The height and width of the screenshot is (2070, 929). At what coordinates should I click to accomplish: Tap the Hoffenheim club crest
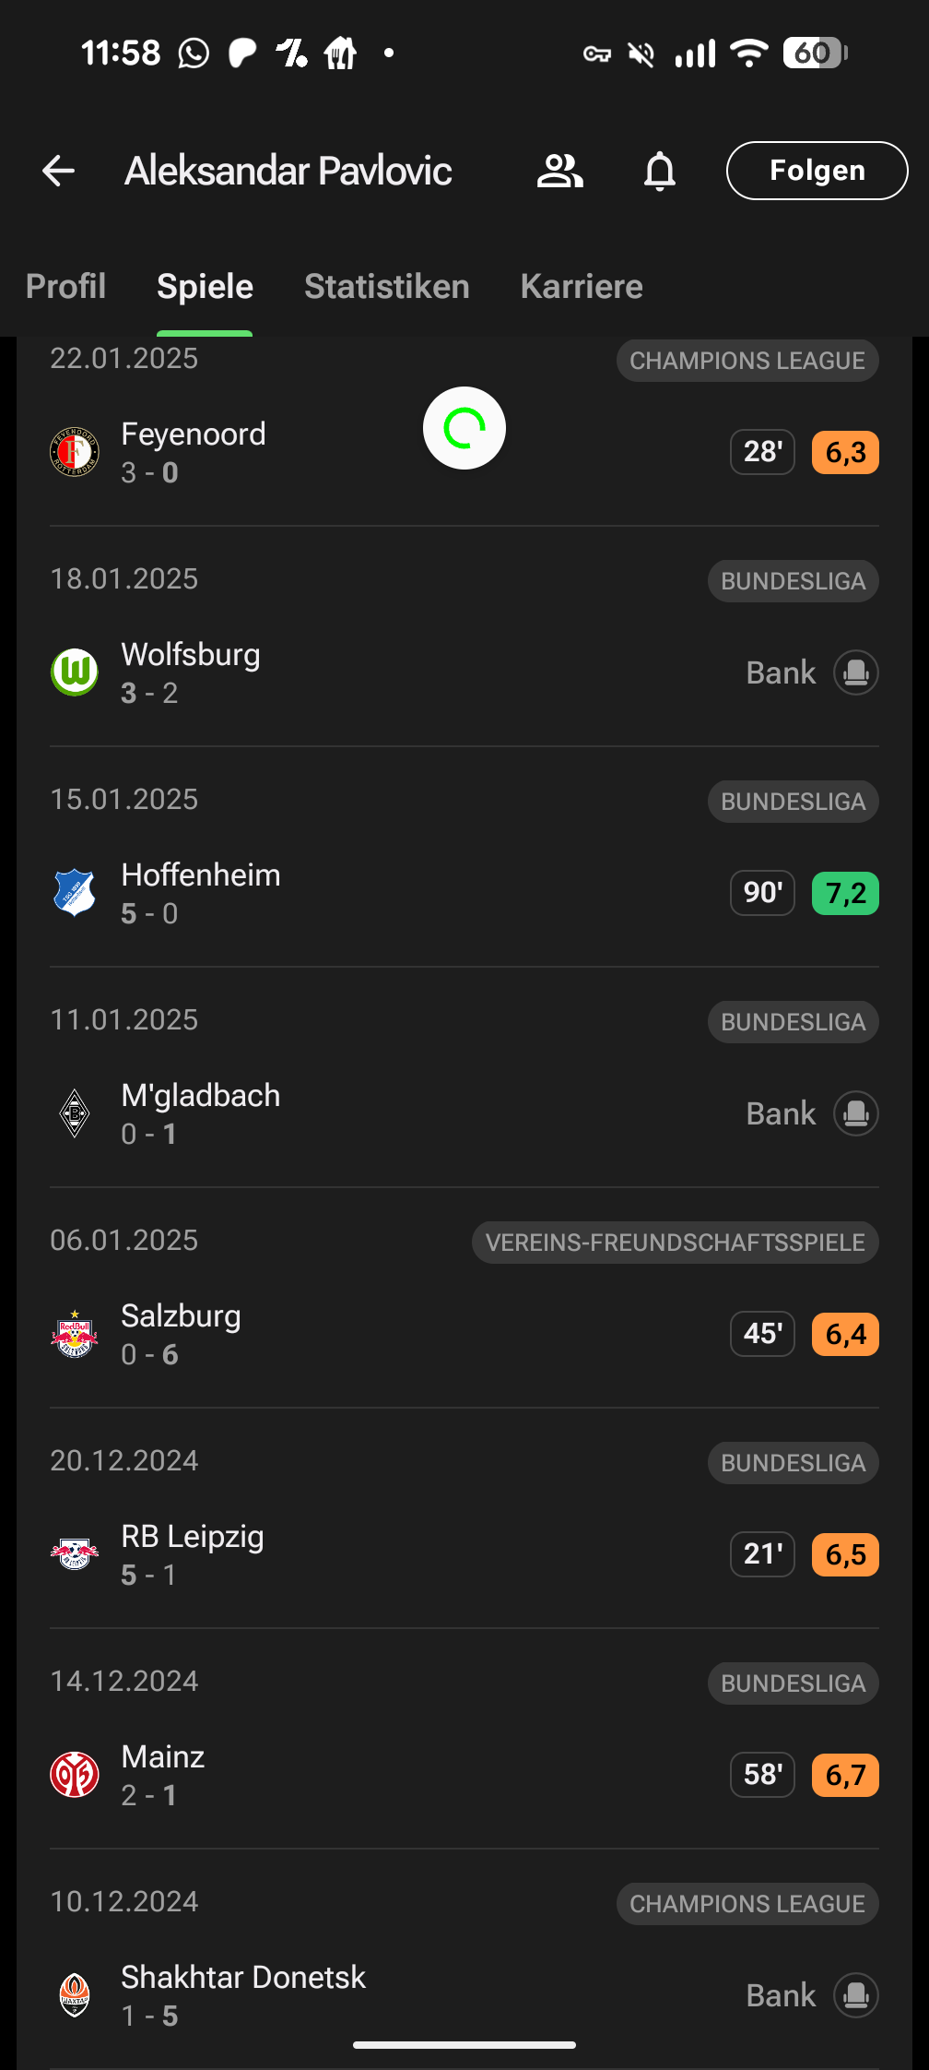pos(75,893)
